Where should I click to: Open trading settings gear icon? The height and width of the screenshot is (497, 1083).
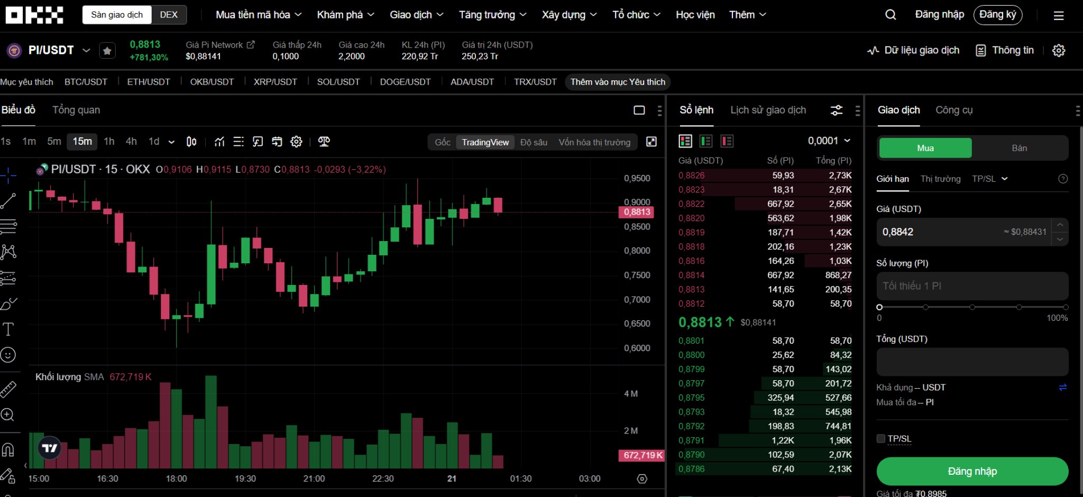(1059, 50)
